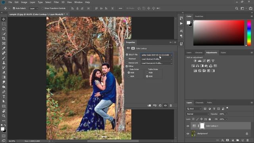Hide the Background layer
This screenshot has width=254, height=143.
tap(188, 134)
